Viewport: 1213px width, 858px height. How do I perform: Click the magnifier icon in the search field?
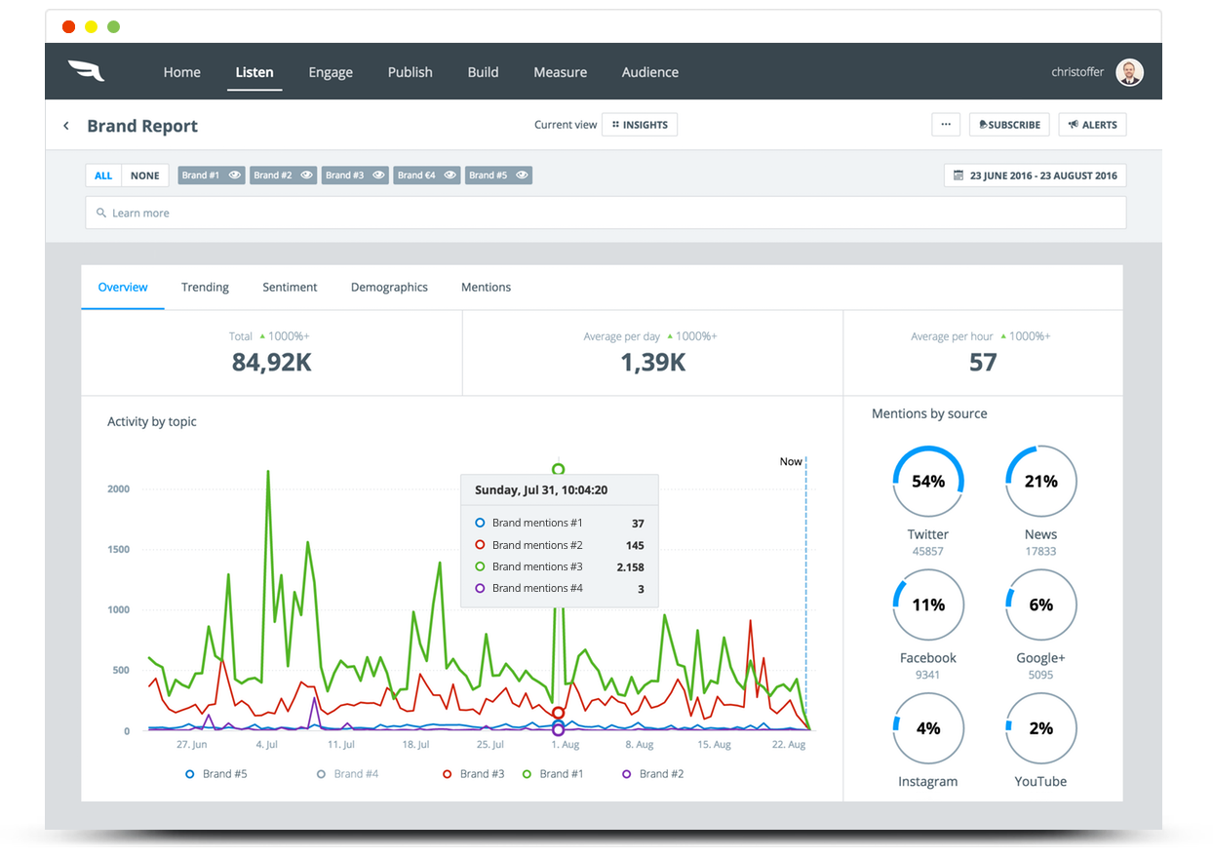(x=101, y=213)
